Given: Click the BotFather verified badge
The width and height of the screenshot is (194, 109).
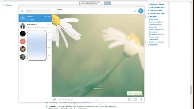Looking at the screenshot, I should 36,25.
